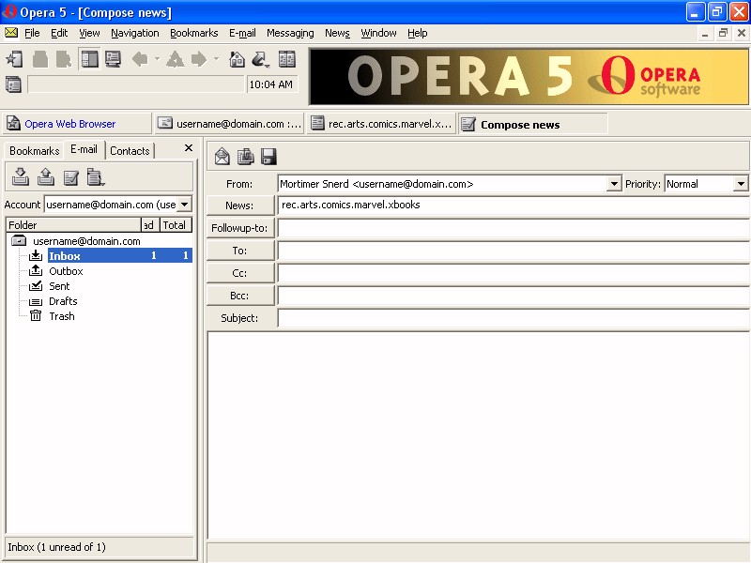Viewport: 751px width, 563px height.
Task: Click the Bcc: button
Action: (x=240, y=296)
